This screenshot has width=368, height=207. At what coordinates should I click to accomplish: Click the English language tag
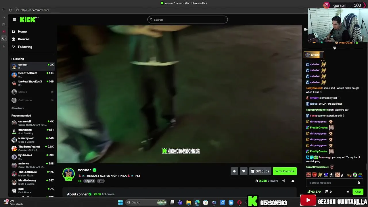point(89,181)
